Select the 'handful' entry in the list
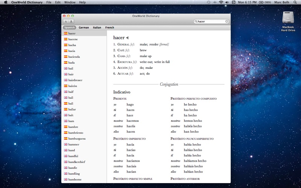 [x=84, y=156]
